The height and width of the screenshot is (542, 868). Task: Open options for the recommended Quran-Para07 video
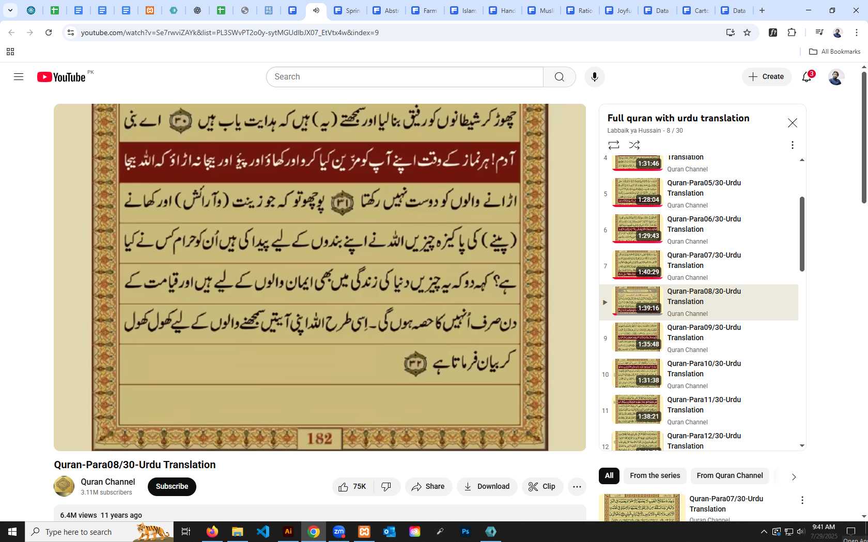802,500
